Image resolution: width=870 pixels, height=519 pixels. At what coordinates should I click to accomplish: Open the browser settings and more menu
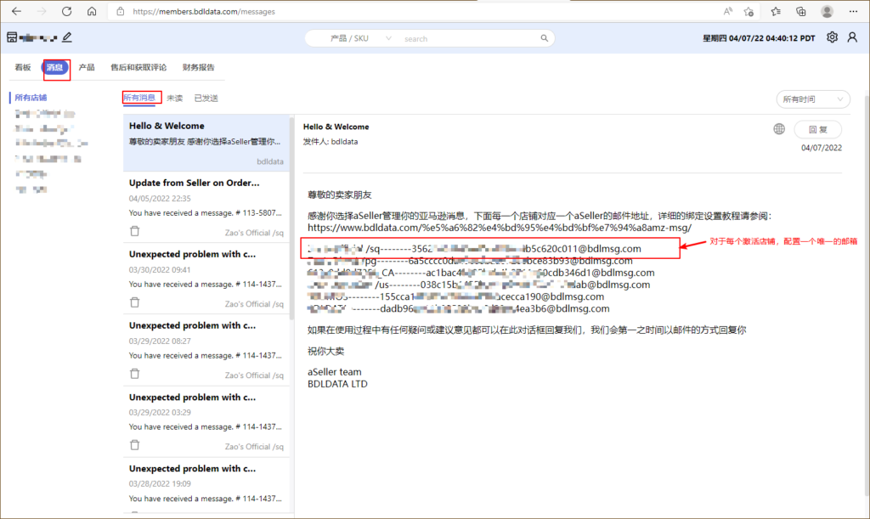click(x=853, y=11)
